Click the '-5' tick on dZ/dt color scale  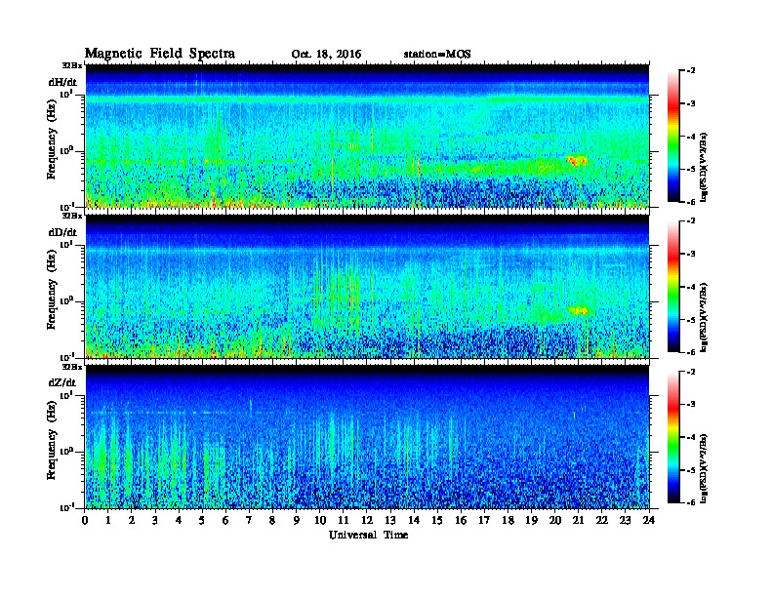pos(691,470)
